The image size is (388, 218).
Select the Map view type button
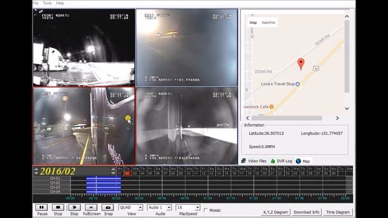[253, 22]
